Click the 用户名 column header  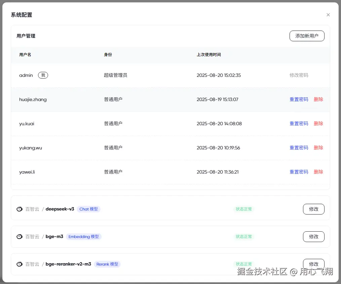pos(25,55)
